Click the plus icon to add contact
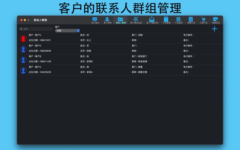 coord(214,29)
